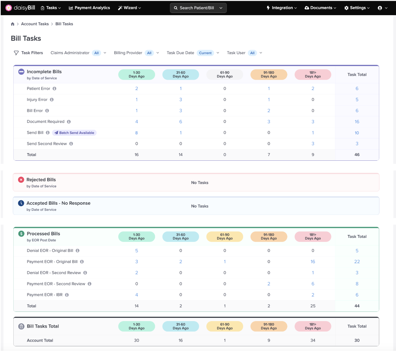Click the clock icon on Accepted Bills
Screen dimensions: 396x351
coord(21,203)
